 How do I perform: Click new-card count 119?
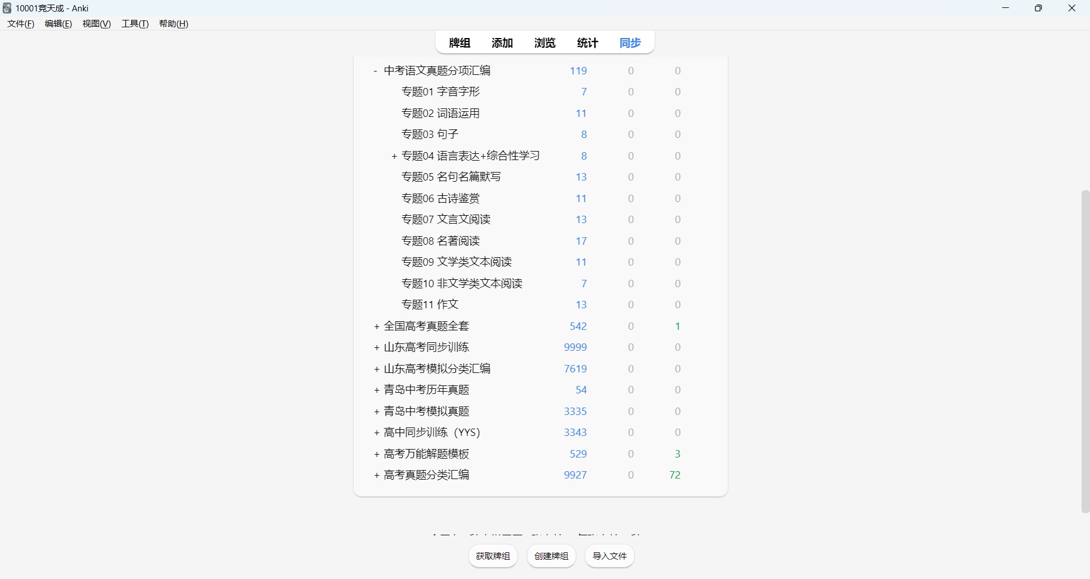578,71
